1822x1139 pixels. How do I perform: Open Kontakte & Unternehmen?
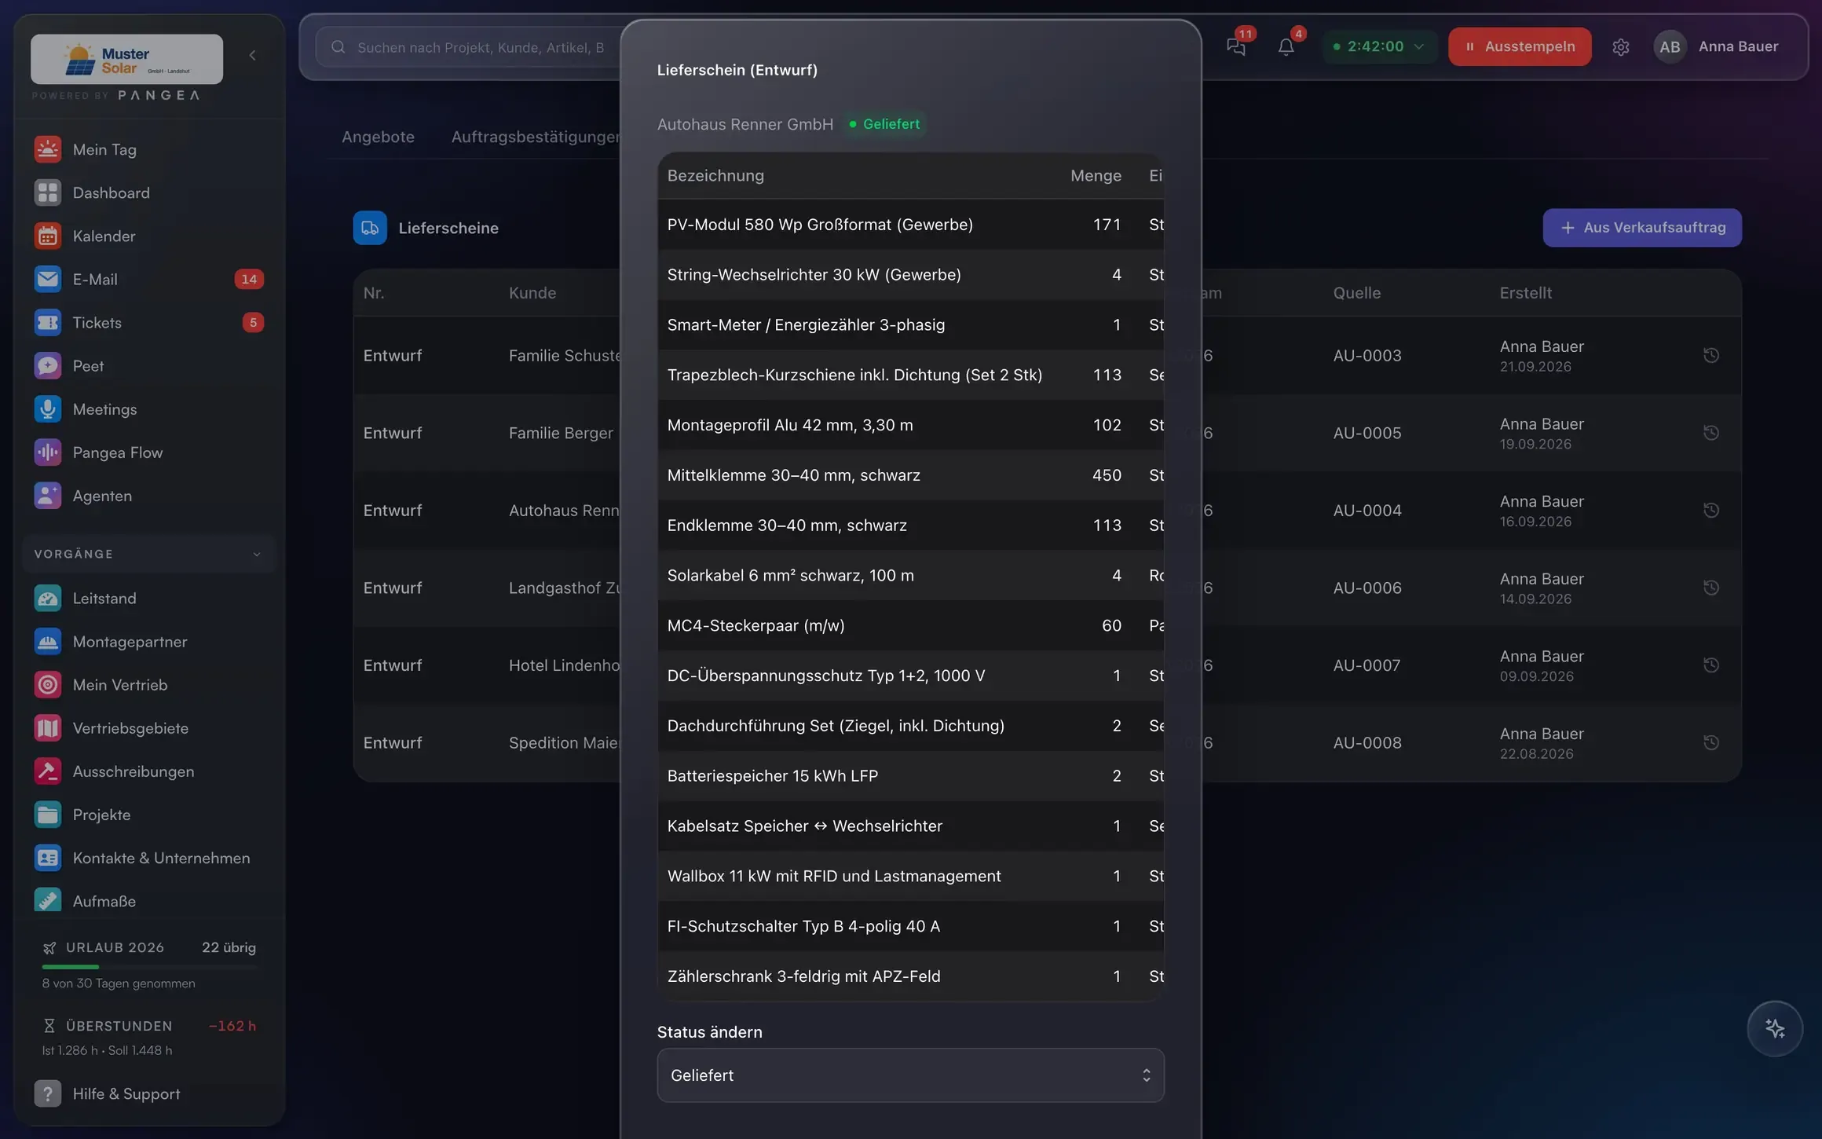[148, 858]
